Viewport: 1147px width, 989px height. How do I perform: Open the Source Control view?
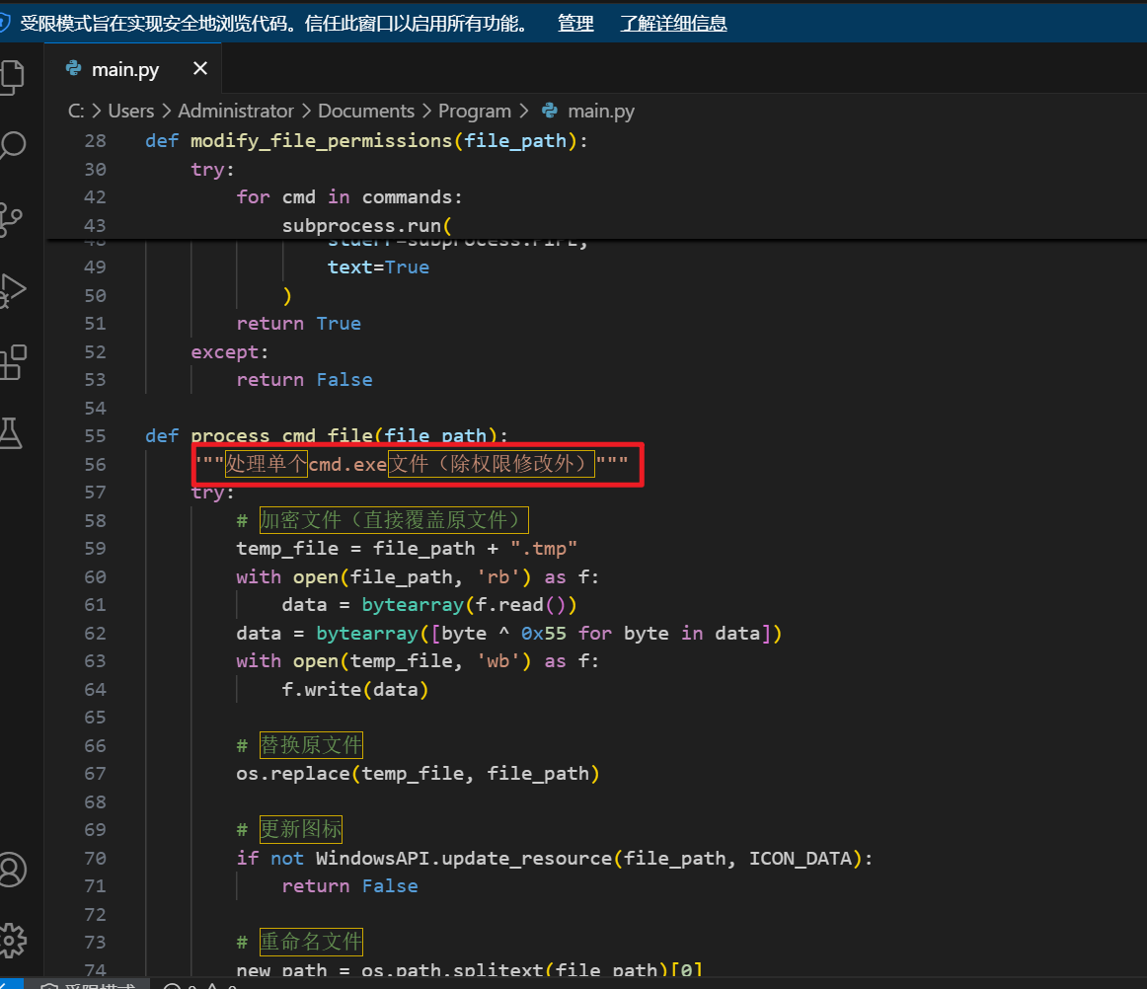coord(10,219)
